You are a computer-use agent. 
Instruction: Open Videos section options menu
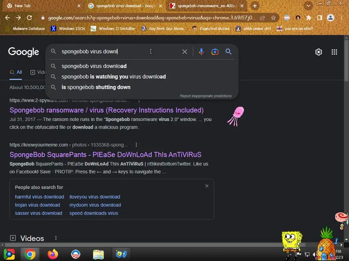point(56,238)
